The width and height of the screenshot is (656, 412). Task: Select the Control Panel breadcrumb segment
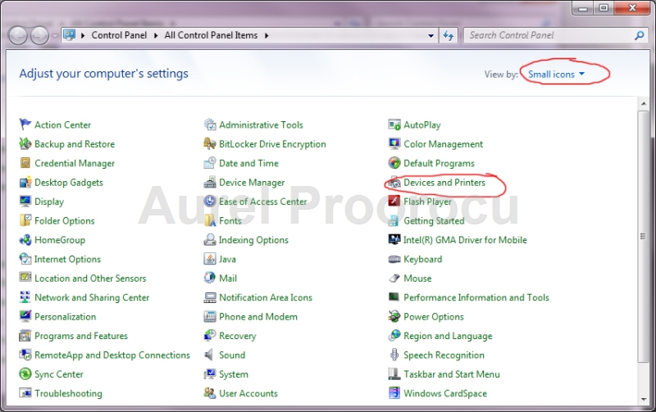[119, 35]
